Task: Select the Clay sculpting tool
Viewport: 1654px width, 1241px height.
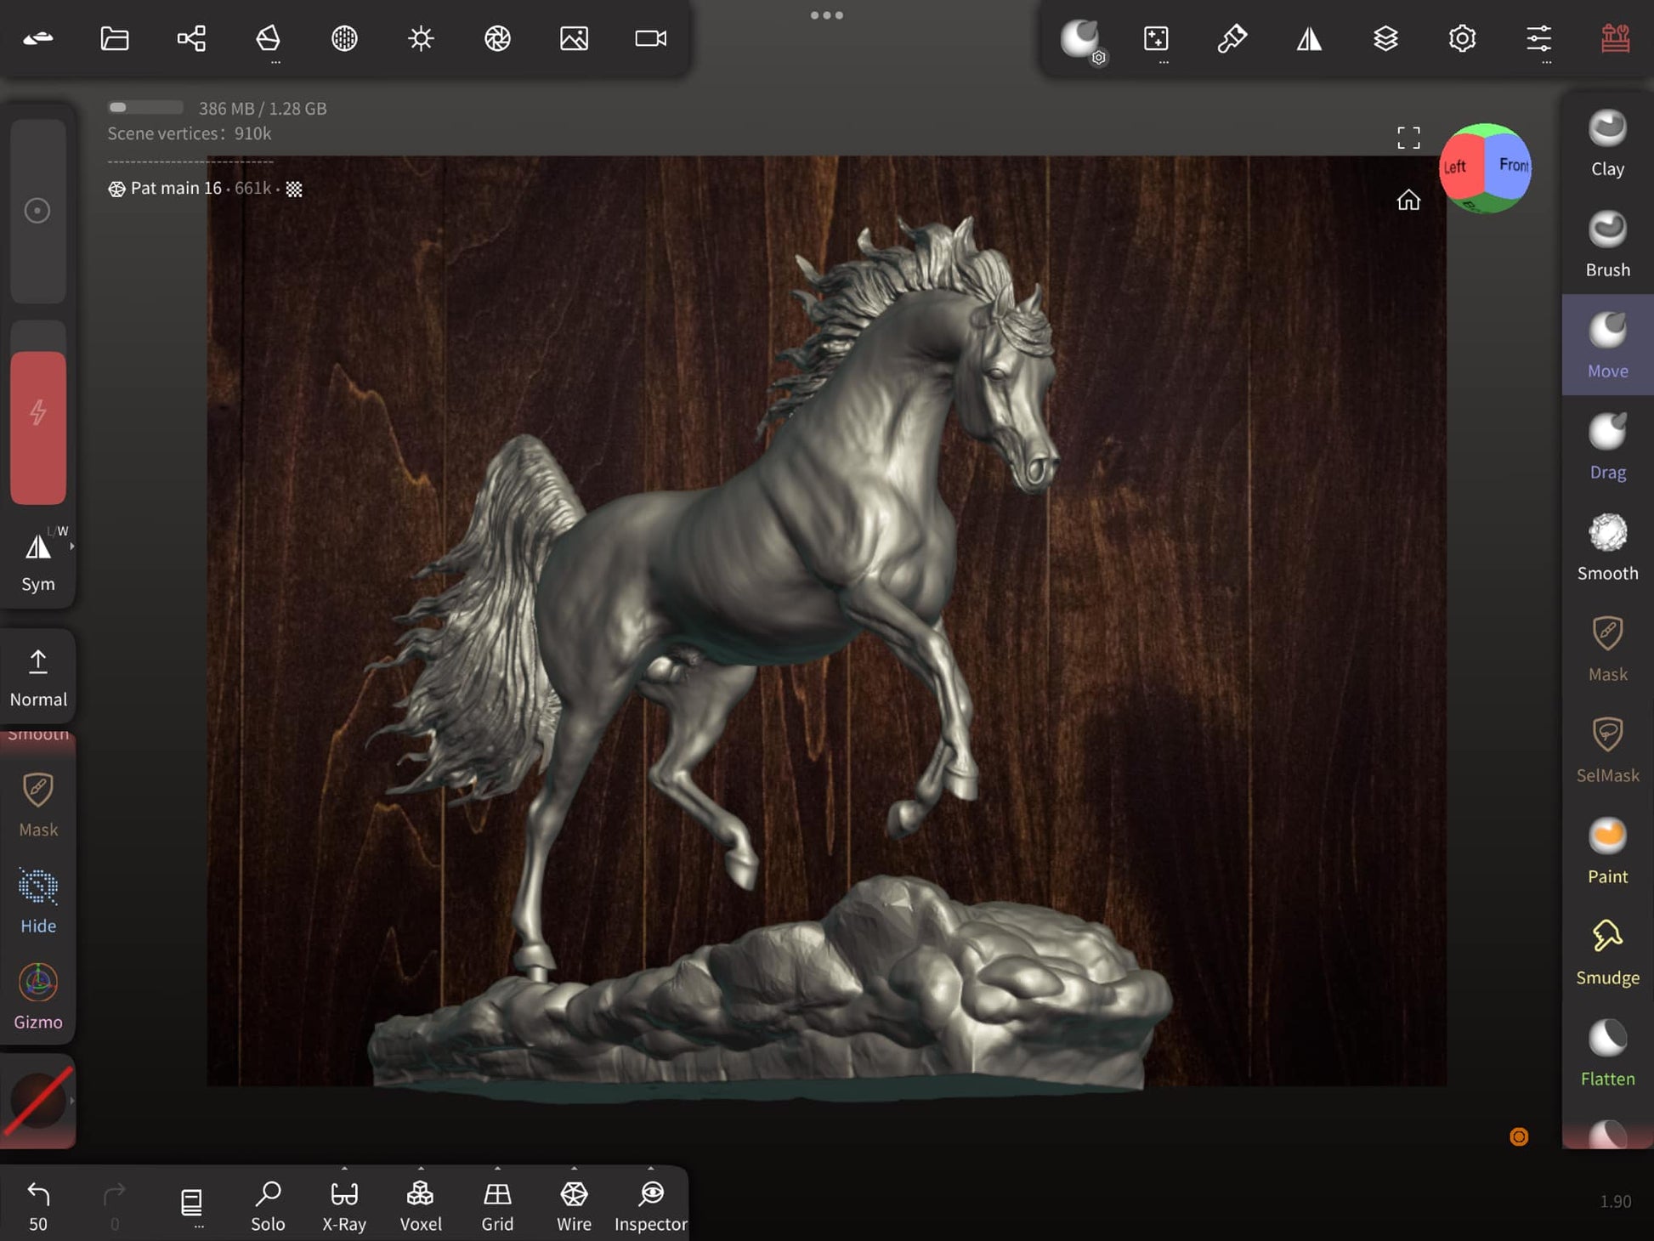Action: click(x=1606, y=143)
